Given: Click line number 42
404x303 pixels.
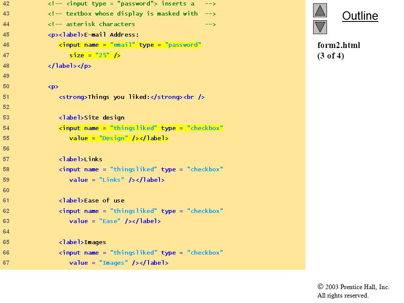Looking at the screenshot, I should tap(6, 4).
